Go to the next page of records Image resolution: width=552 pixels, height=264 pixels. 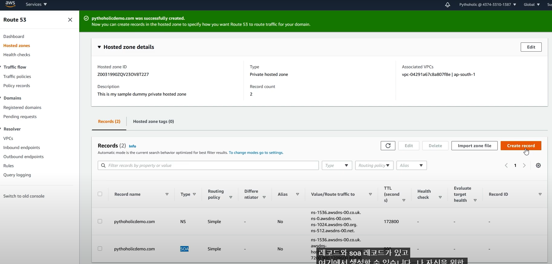pos(524,165)
